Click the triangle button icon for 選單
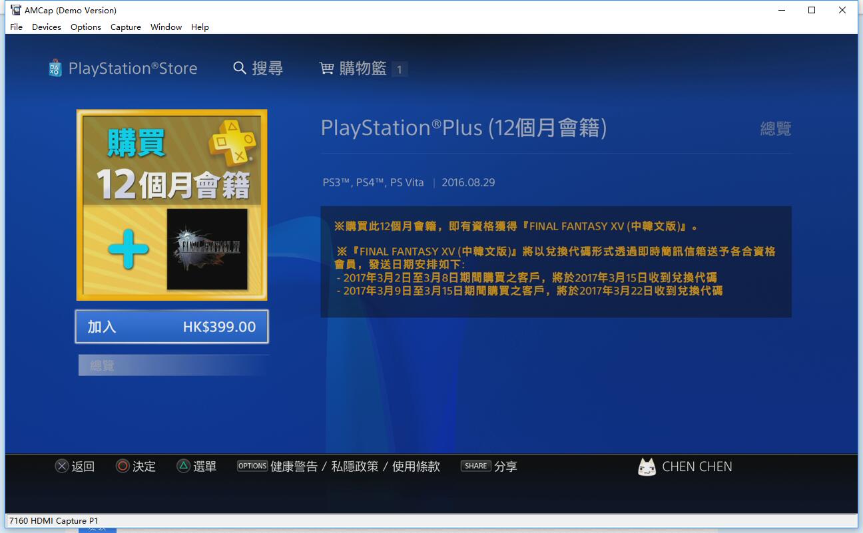Screen dimensions: 863x533 (183, 466)
